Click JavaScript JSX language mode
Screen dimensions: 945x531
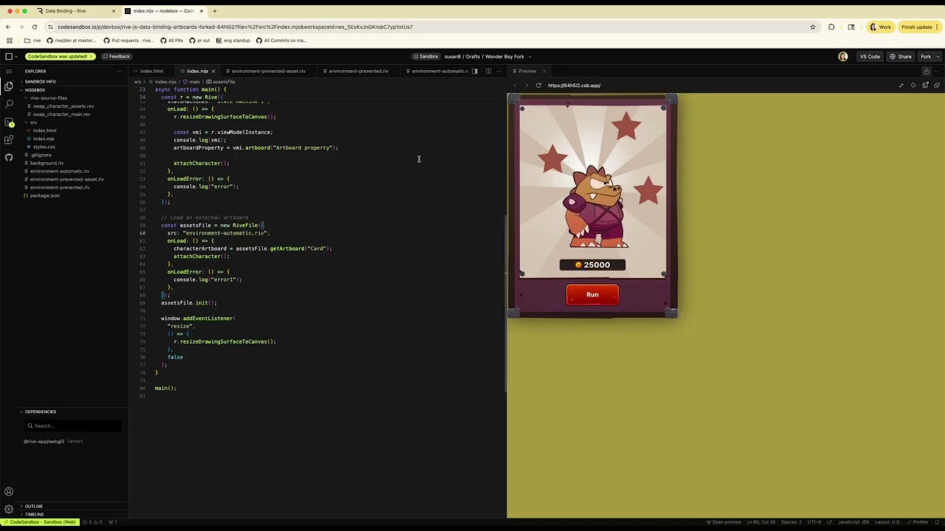tap(853, 522)
